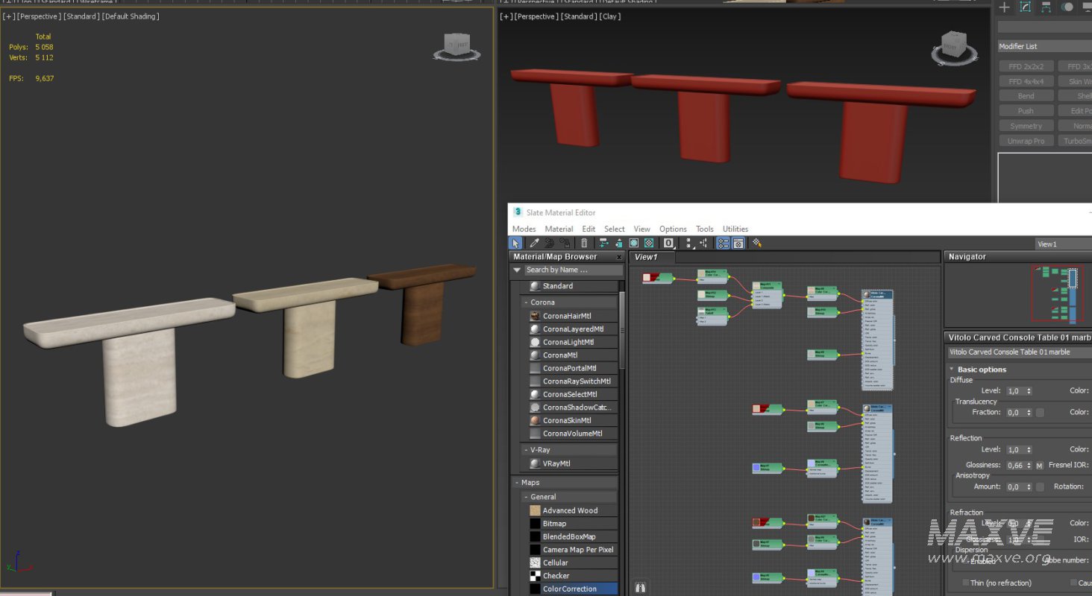Click the trash Delete Selected icon
1092x596 pixels.
point(584,243)
